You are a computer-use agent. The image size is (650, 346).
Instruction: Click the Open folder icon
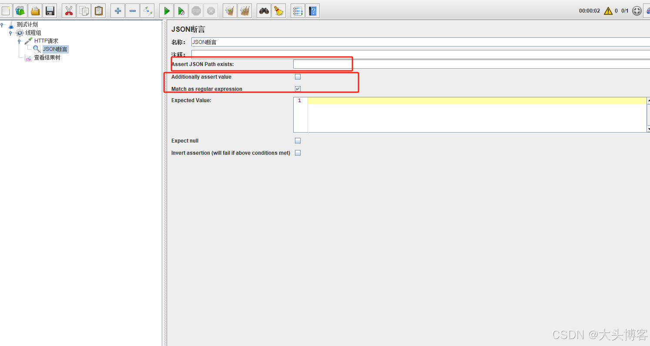click(35, 10)
